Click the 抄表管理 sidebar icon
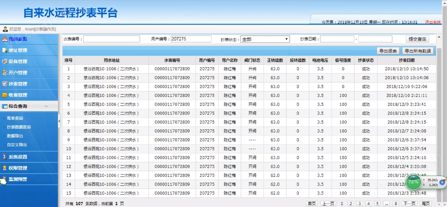This screenshot has width=447, height=207. pos(4,84)
